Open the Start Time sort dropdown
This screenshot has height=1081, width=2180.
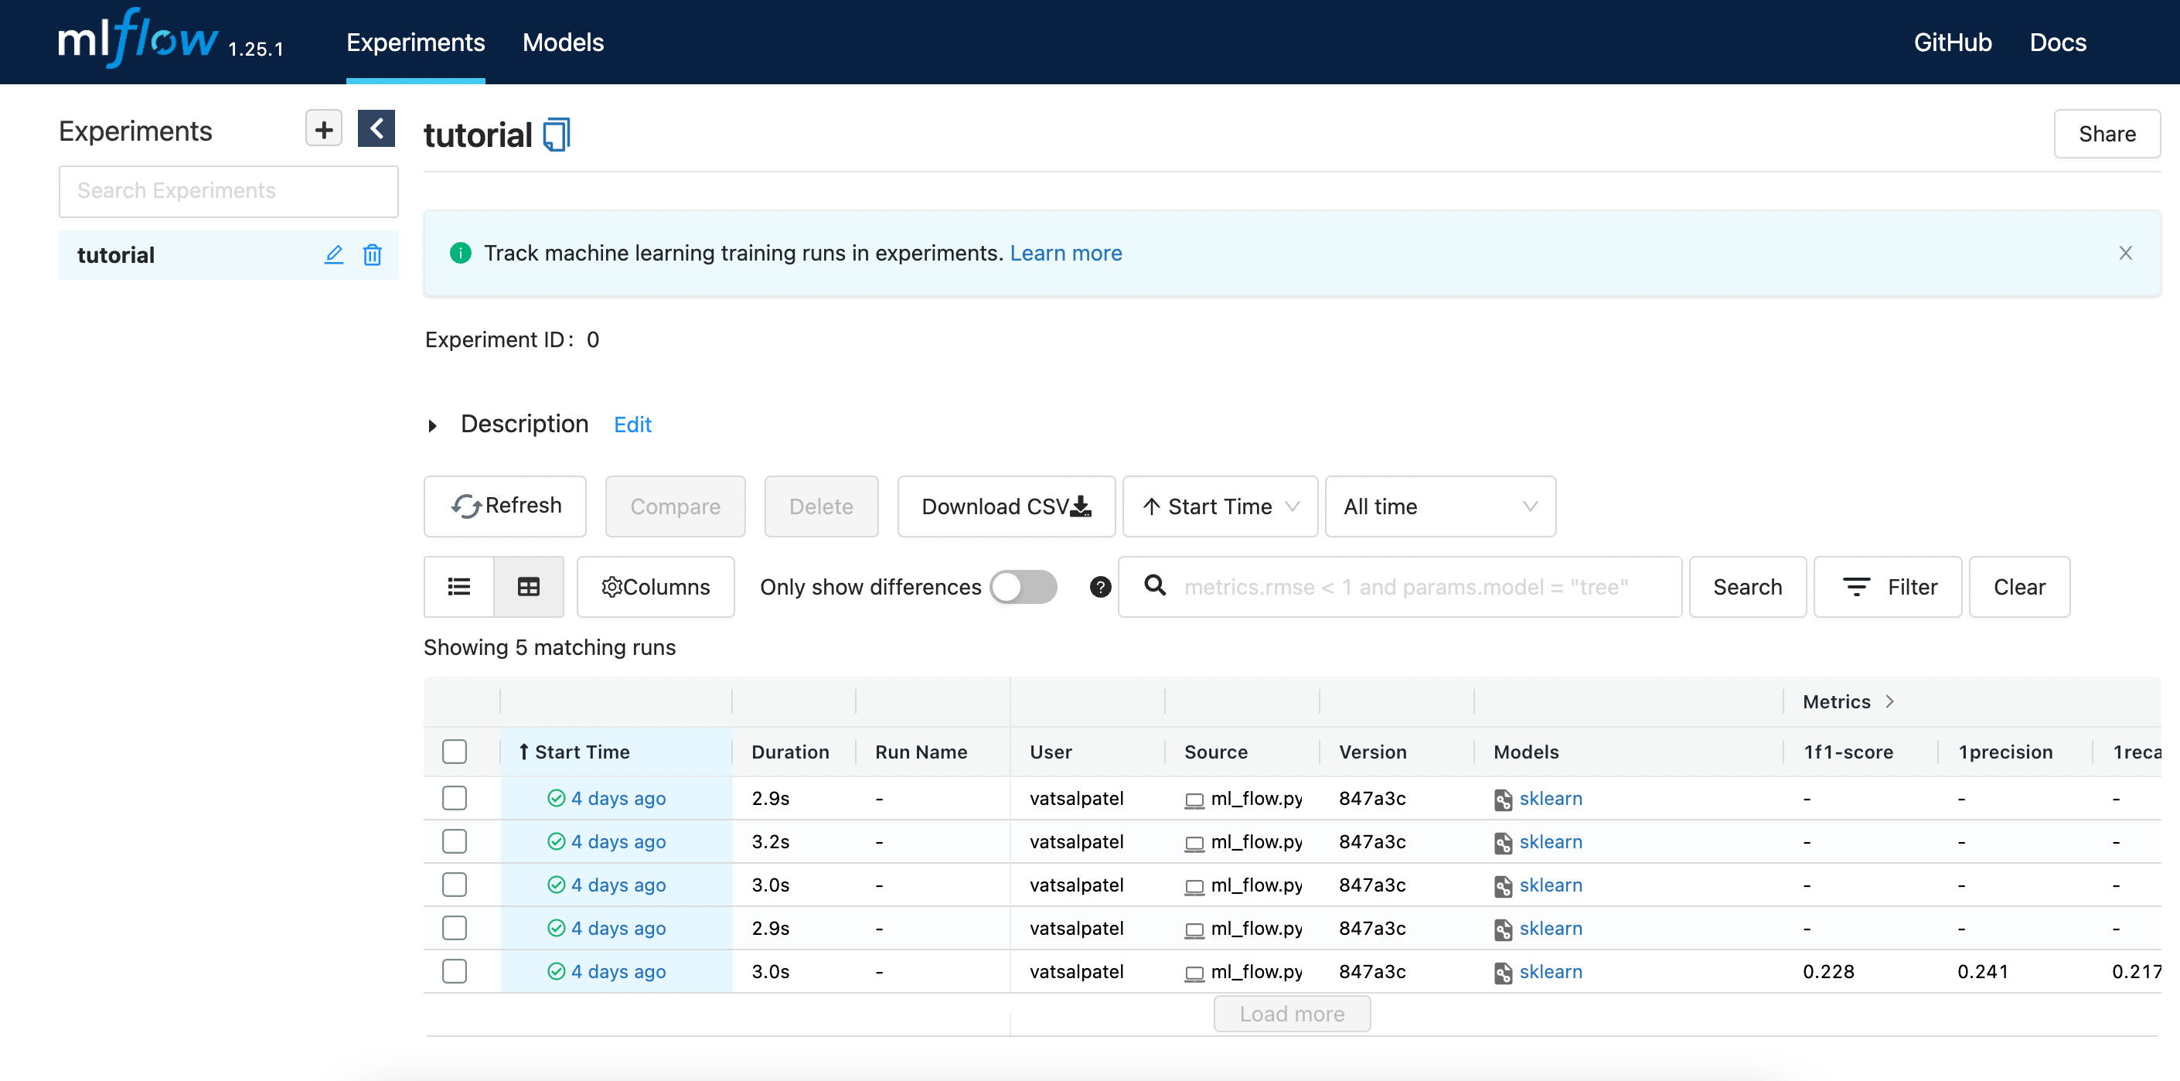point(1219,506)
